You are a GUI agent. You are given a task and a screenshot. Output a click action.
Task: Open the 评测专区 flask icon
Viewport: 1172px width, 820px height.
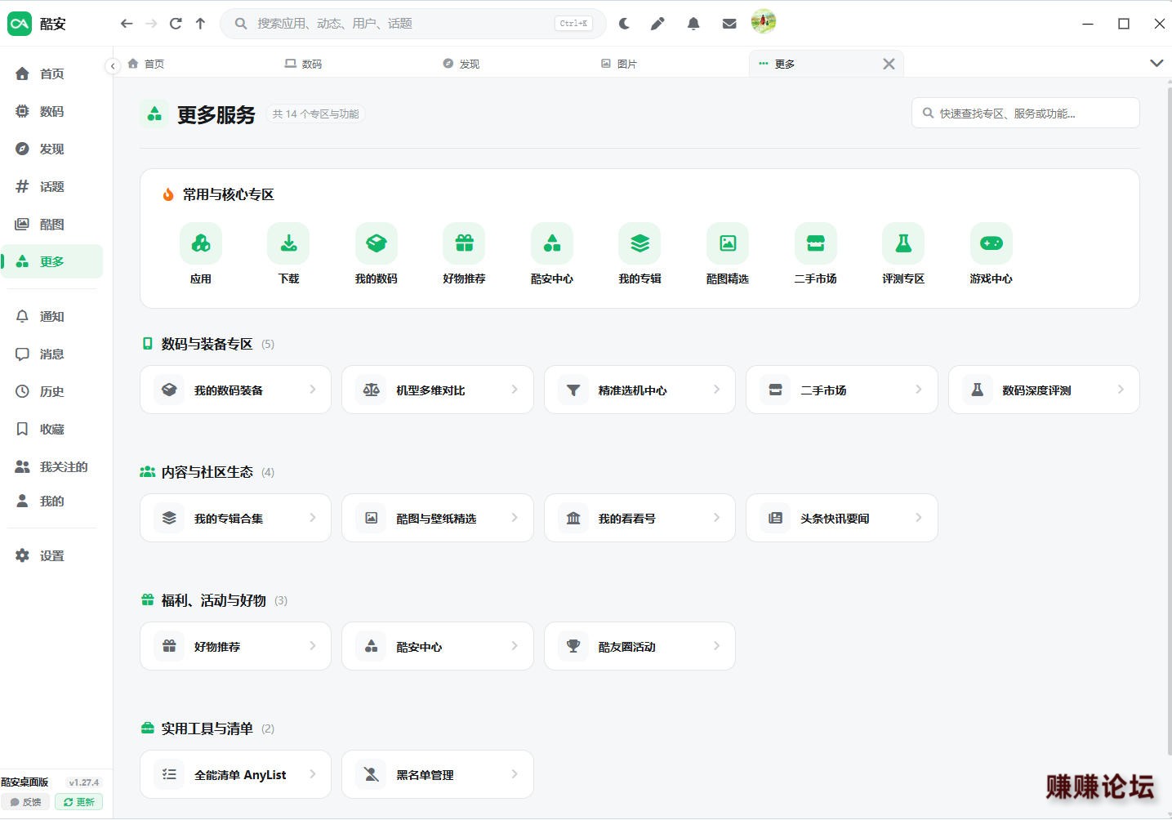(x=903, y=243)
